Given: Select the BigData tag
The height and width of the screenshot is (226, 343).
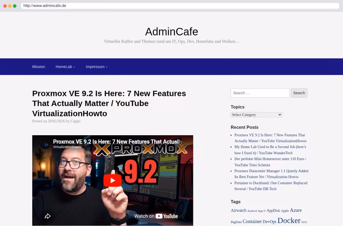Looking at the screenshot, I should click(236, 222).
